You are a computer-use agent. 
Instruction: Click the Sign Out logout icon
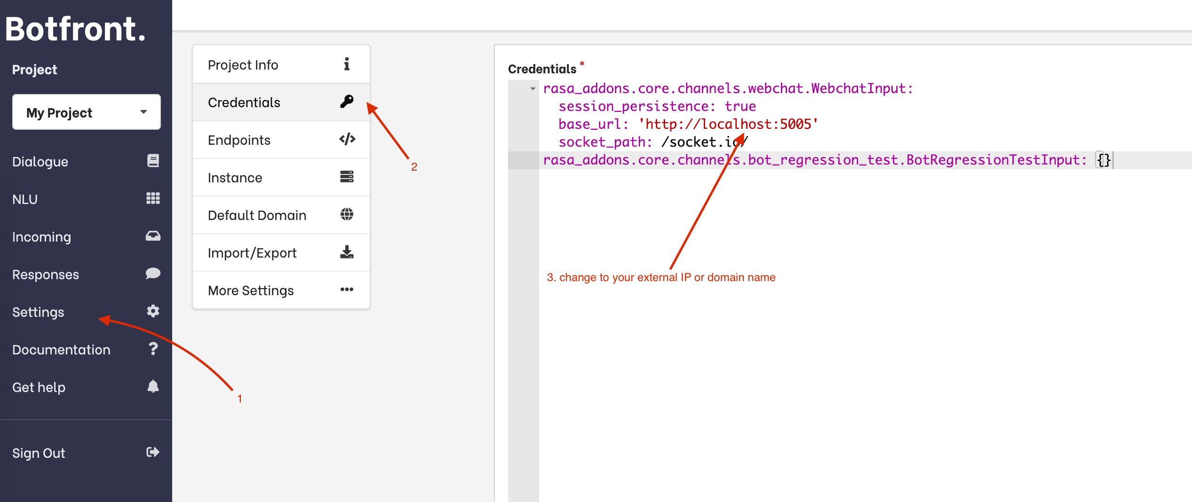153,452
